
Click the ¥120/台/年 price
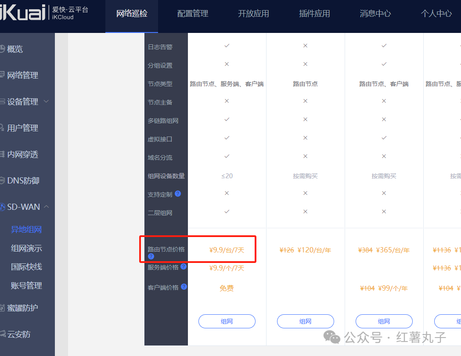pos(314,250)
